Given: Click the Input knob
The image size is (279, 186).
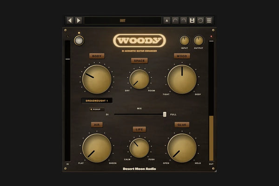Looking at the screenshot, I should tap(185, 40).
